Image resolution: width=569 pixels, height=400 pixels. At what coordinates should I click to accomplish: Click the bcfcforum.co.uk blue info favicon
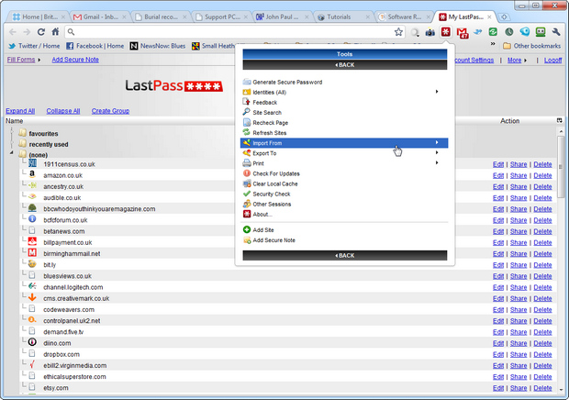tap(32, 219)
